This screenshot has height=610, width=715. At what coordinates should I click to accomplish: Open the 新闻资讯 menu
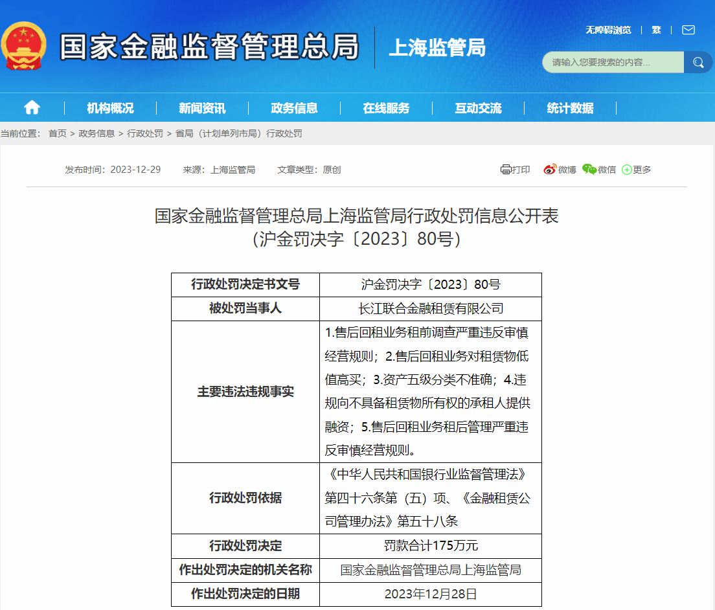pos(202,108)
